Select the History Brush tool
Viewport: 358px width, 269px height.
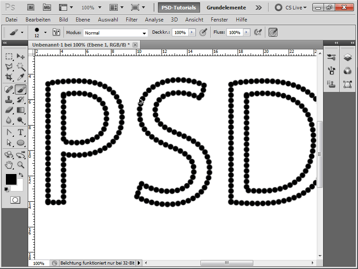pyautogui.click(x=21, y=100)
